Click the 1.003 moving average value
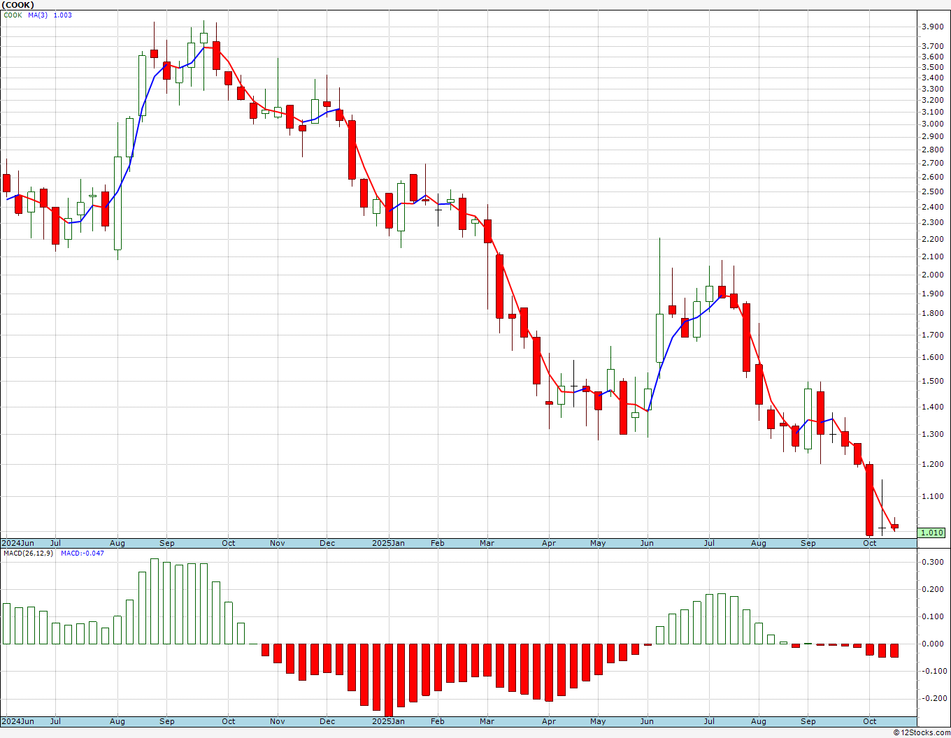 pos(63,15)
